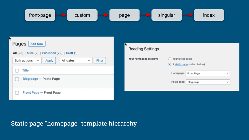
Task: Click the Add New page button
Action: [x=37, y=44]
